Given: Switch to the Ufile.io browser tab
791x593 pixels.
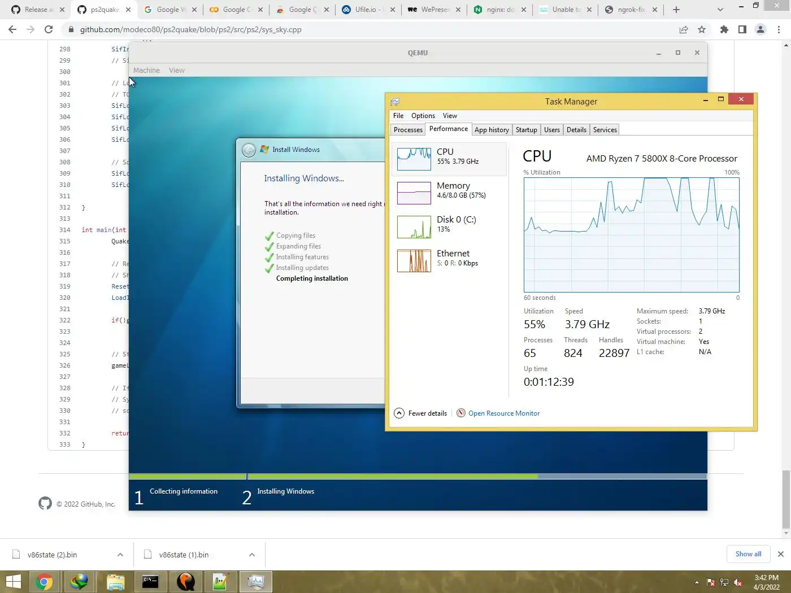Looking at the screenshot, I should [x=367, y=10].
